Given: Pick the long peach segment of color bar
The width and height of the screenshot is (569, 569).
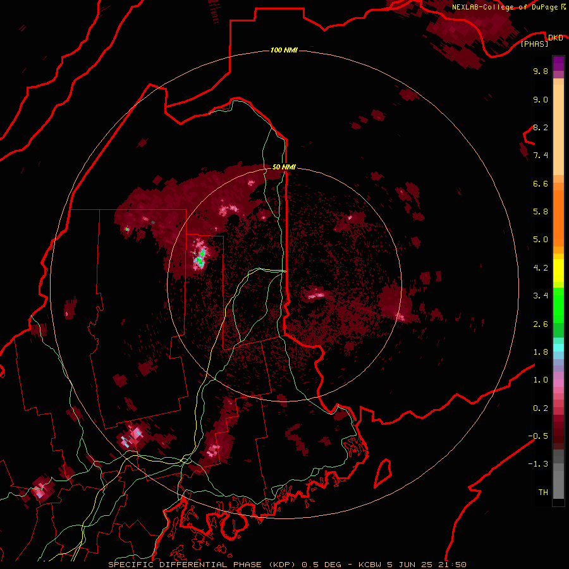Looking at the screenshot, I should point(558,130).
